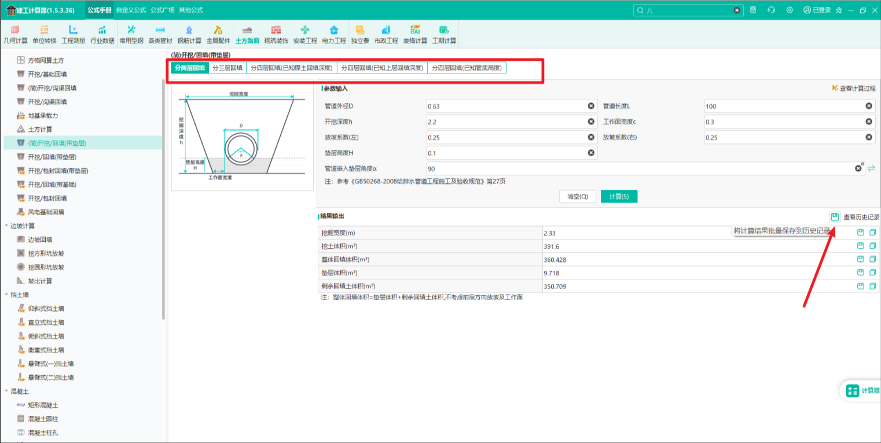
Task: Open the 常用型钢 toolbar category
Action: 131,34
